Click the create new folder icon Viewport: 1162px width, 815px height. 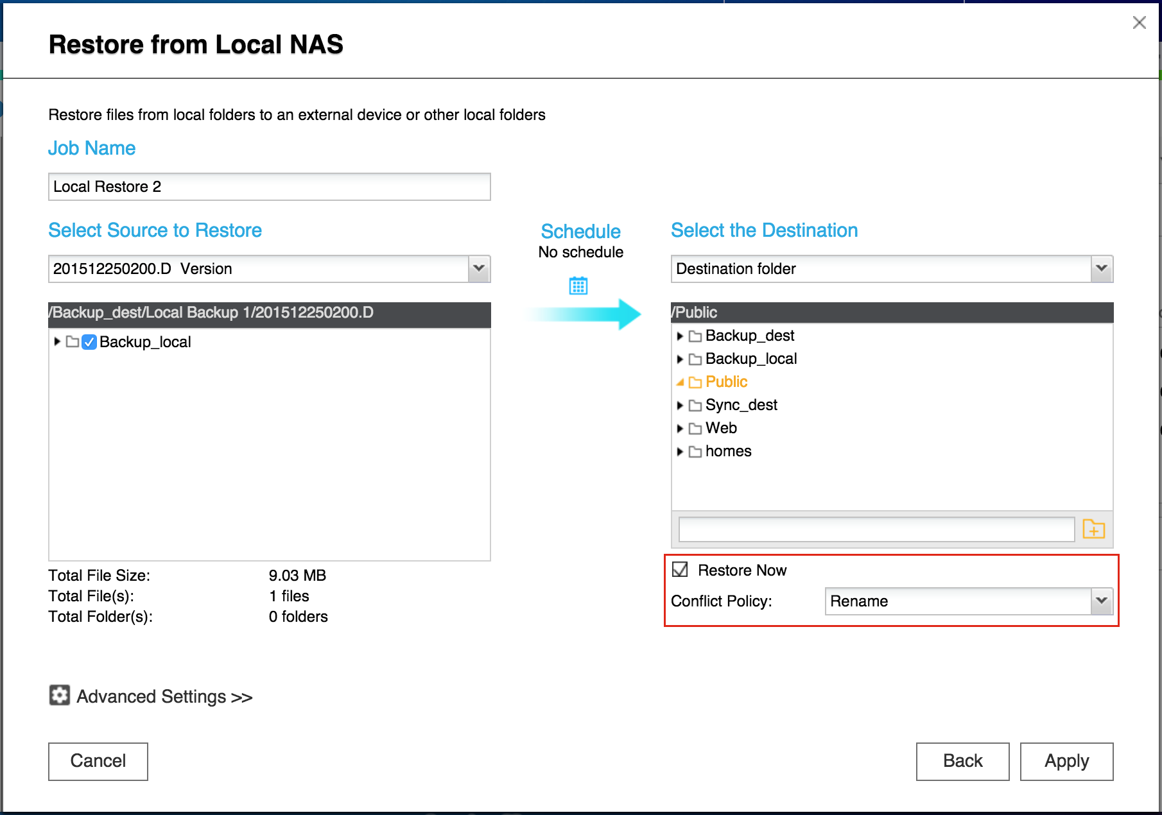point(1093,529)
